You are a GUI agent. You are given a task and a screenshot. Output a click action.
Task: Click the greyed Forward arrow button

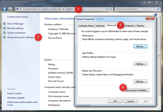(10, 9)
